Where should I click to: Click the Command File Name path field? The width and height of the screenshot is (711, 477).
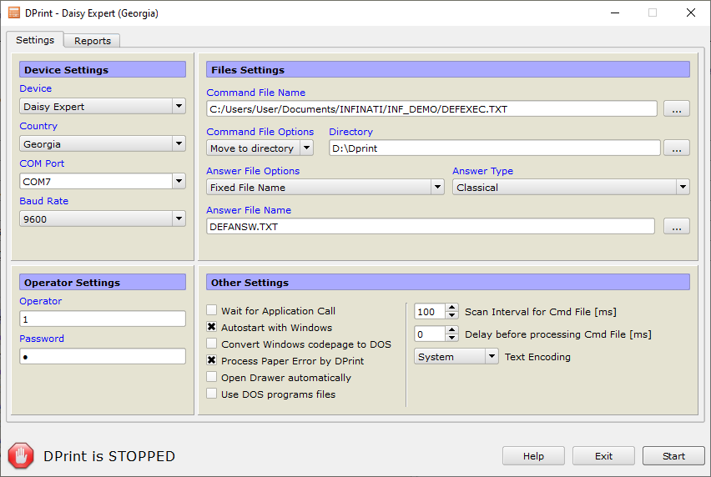coord(431,108)
